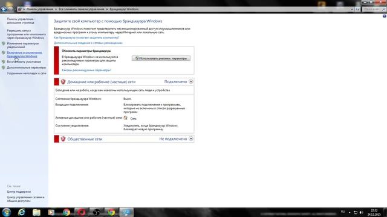Click the volume speaker tray icon
The image size is (387, 217).
362,212
